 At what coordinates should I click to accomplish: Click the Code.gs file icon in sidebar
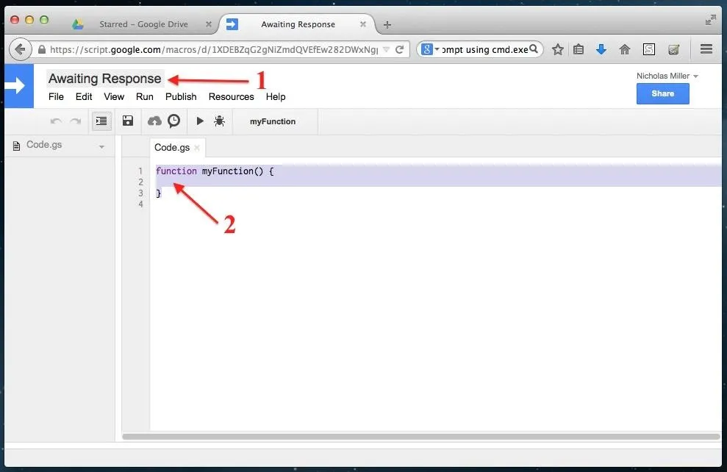click(17, 146)
